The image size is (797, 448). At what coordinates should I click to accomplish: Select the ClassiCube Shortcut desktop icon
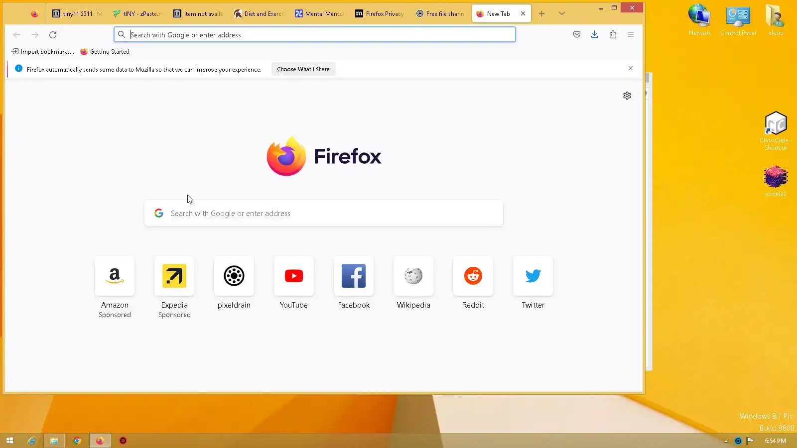coord(776,131)
